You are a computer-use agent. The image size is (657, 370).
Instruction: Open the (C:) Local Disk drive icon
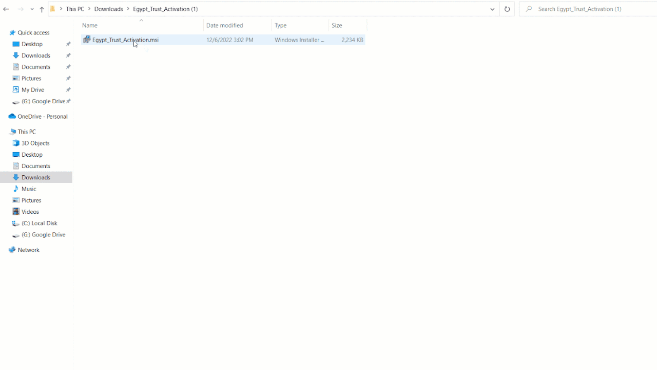pyautogui.click(x=16, y=224)
